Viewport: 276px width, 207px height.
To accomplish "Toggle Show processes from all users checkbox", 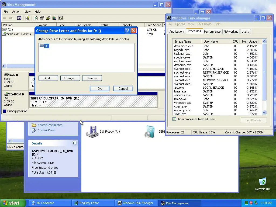I will point(174,119).
